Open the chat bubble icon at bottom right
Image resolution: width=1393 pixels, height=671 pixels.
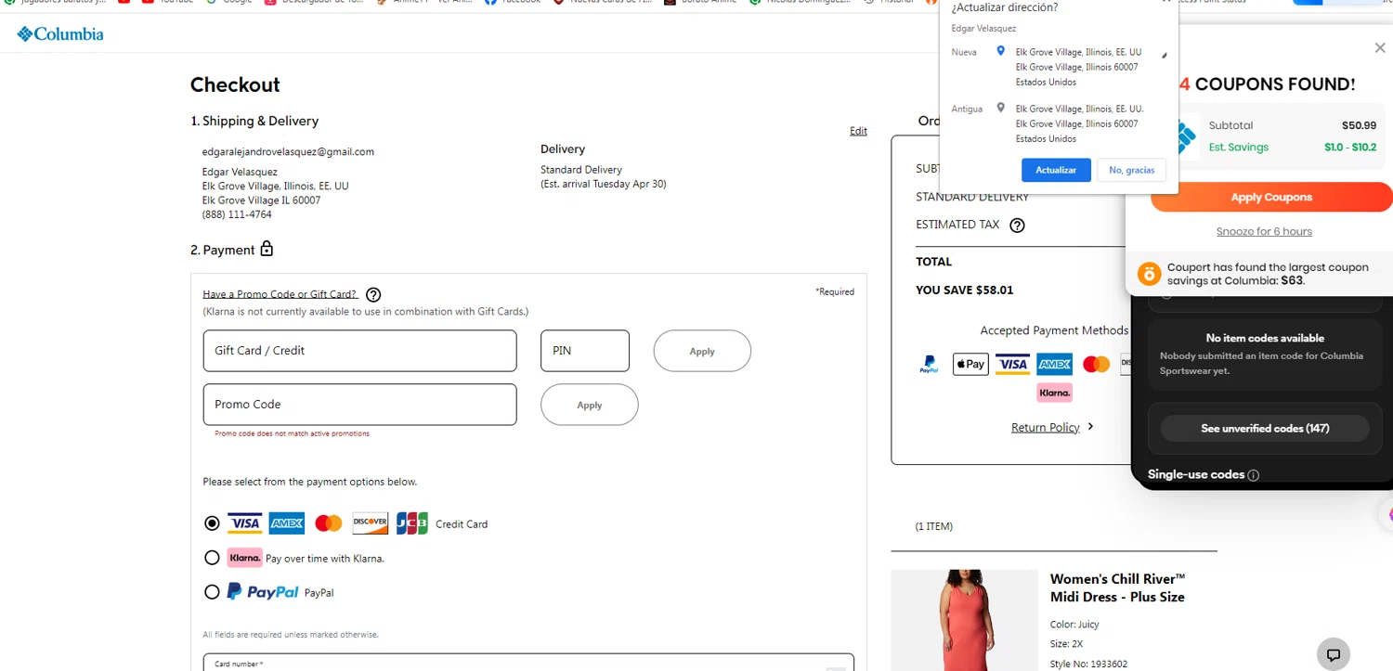click(x=1334, y=654)
